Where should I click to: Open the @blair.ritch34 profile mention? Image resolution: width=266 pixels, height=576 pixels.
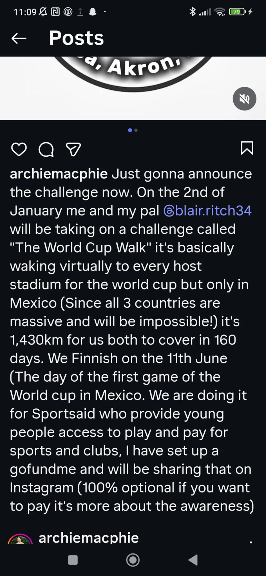208,211
